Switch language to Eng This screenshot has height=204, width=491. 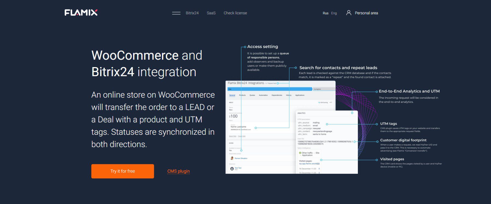[x=334, y=13]
